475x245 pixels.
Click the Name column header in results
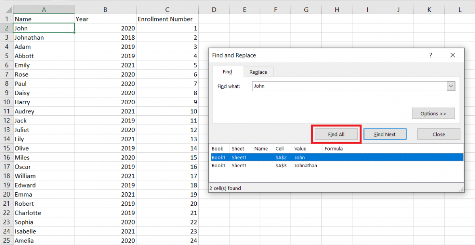click(262, 149)
